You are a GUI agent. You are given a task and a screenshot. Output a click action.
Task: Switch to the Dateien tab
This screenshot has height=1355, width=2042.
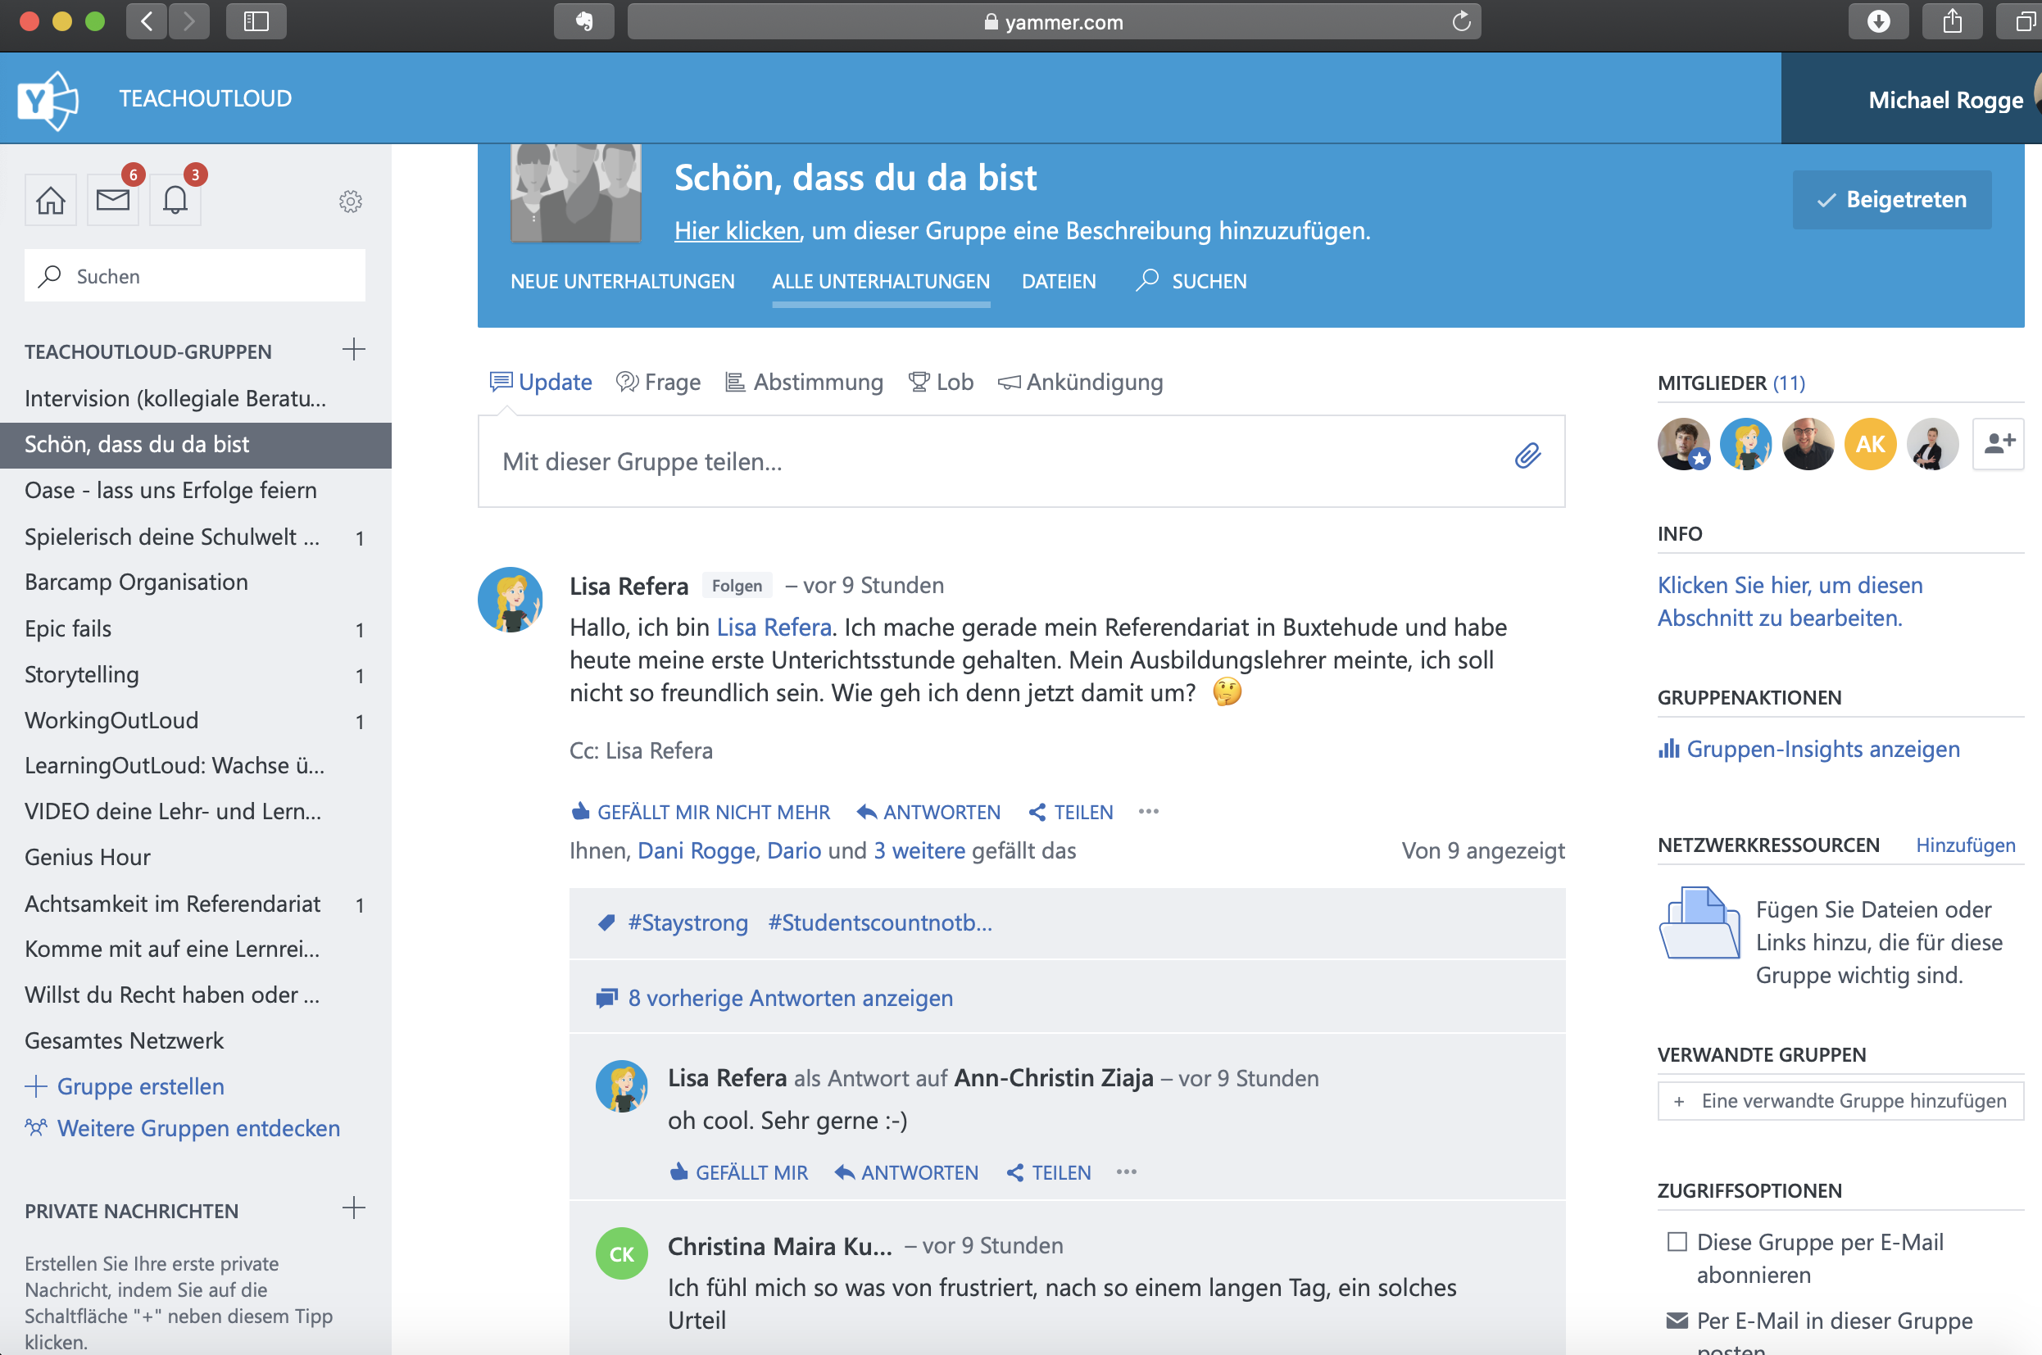click(1058, 282)
